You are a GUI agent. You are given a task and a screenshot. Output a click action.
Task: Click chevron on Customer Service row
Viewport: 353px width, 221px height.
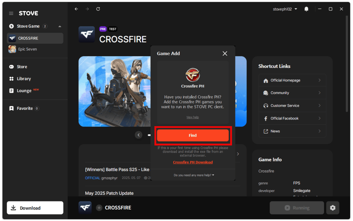(x=319, y=106)
